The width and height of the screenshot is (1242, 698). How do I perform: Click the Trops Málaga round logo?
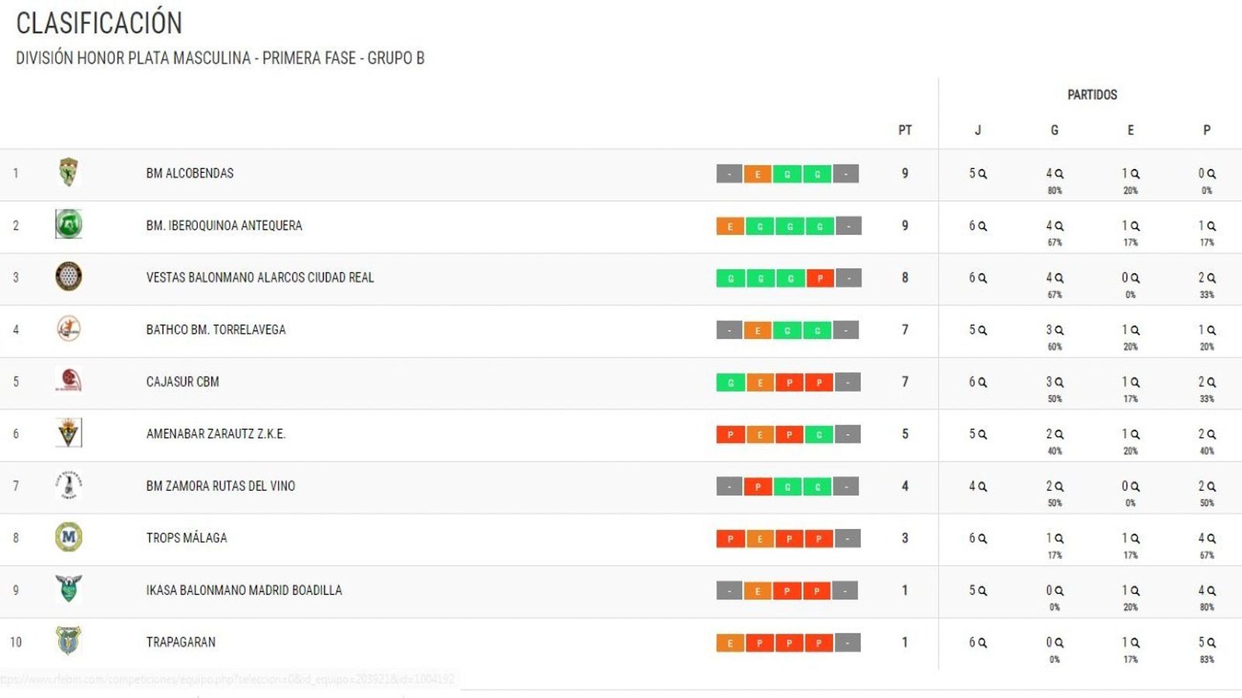click(x=68, y=537)
